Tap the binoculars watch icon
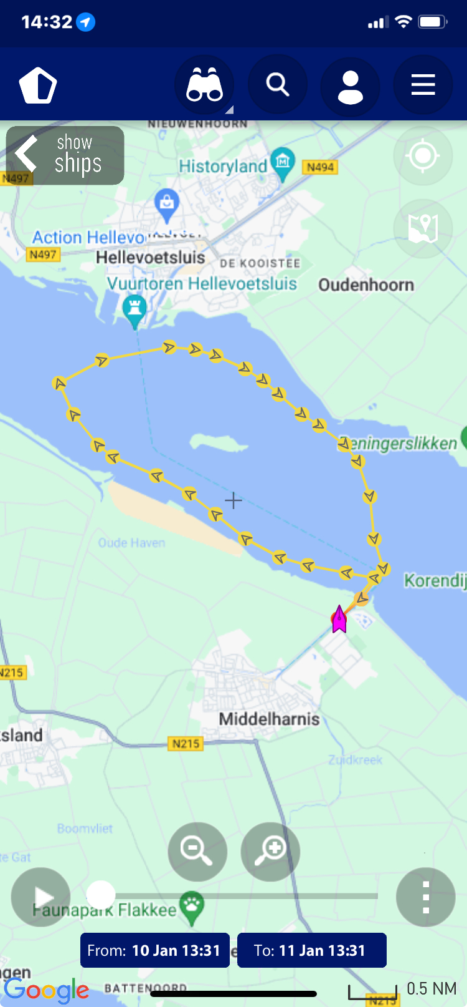Screen dimensions: 467x1007 (204, 85)
